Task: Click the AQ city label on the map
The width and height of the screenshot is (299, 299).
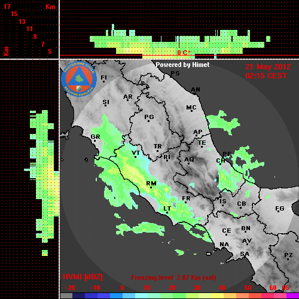Action: tap(189, 160)
